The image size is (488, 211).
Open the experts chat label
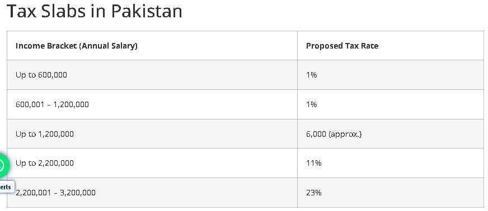7,187
